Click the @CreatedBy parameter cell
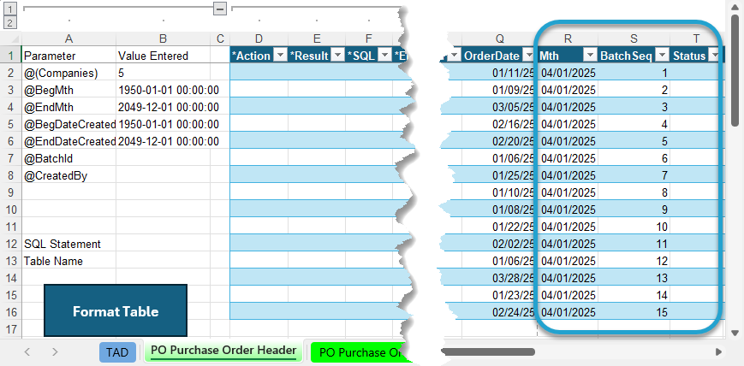Image resolution: width=744 pixels, height=366 pixels. [x=68, y=175]
